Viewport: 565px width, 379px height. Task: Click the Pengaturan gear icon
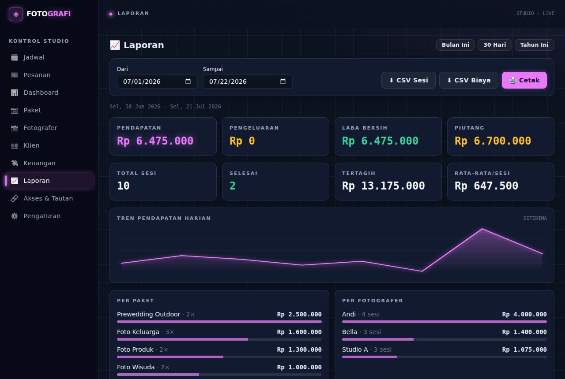click(x=15, y=216)
